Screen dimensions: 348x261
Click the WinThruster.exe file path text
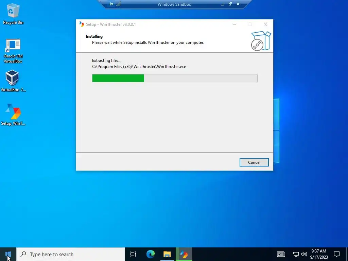[x=139, y=67]
